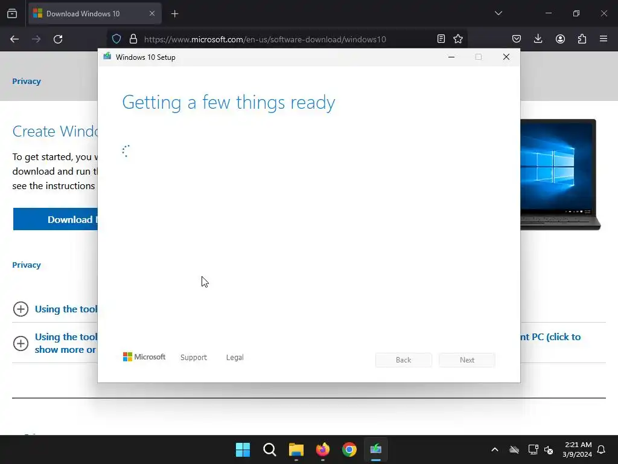
Task: Select Windows Setup taskbar icon
Action: (376, 449)
